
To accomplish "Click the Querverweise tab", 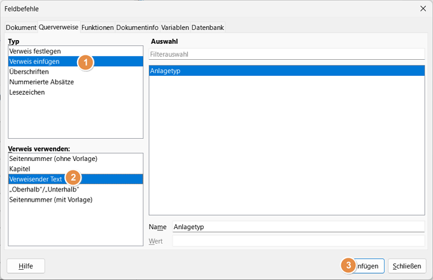I will pos(59,27).
